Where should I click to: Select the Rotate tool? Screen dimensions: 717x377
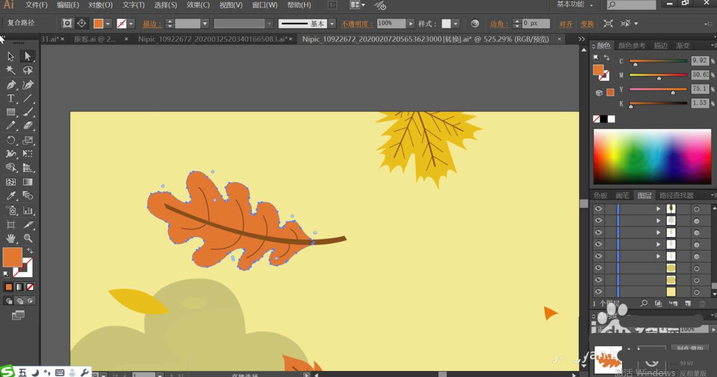point(10,140)
